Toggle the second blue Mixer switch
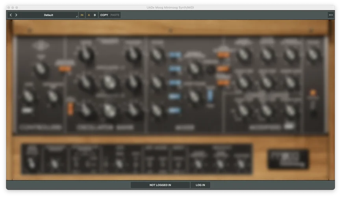The height and width of the screenshot is (197, 341). (175, 69)
